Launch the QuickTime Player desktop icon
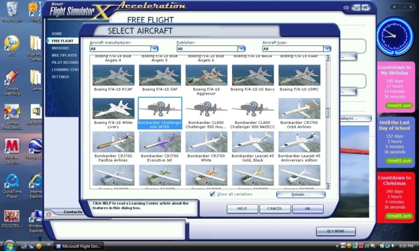 tap(12, 182)
